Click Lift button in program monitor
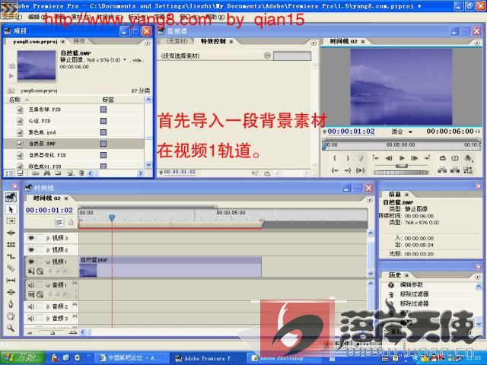Image resolution: width=487 pixels, height=365 pixels. 441,170
